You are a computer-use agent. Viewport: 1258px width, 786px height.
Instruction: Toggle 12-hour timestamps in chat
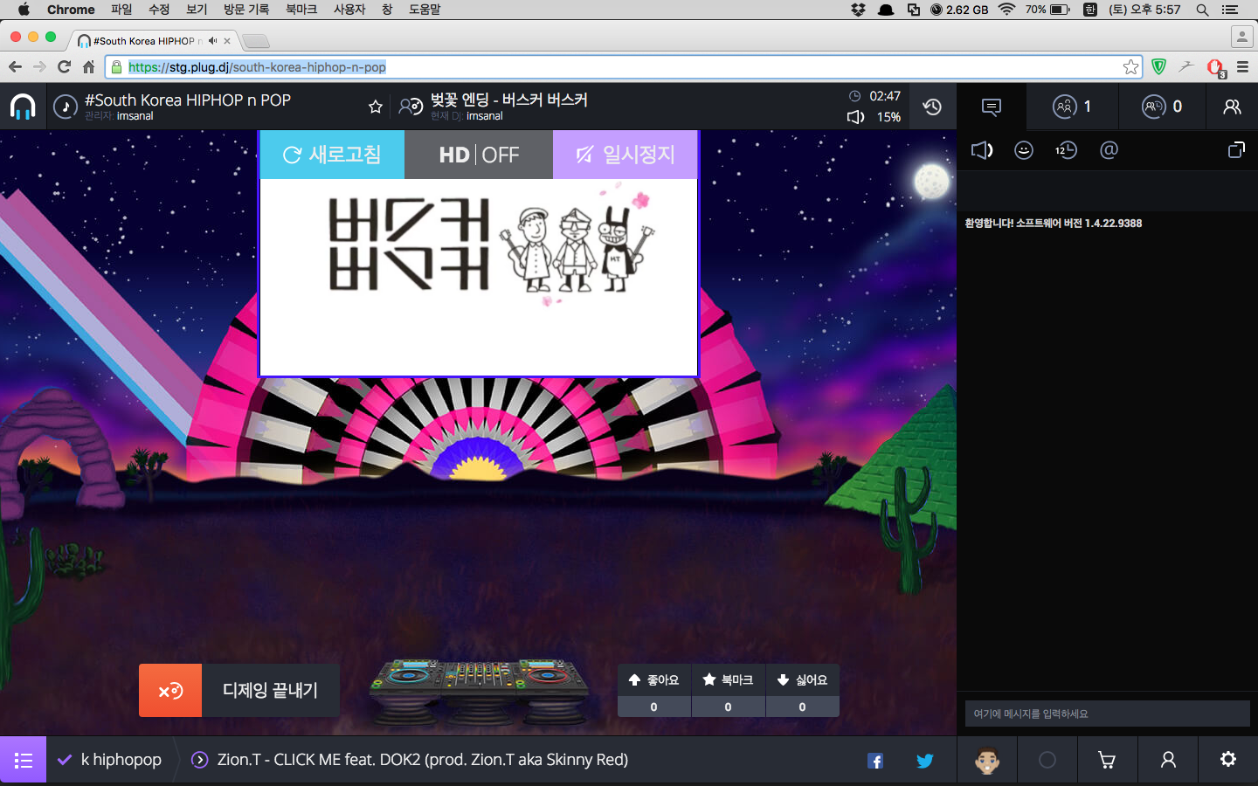point(1066,150)
